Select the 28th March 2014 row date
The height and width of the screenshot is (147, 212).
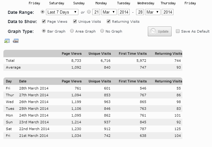coord(34,88)
